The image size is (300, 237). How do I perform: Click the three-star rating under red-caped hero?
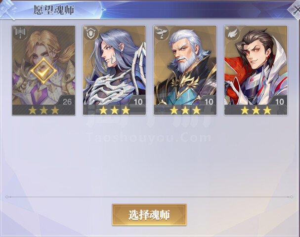(256, 110)
